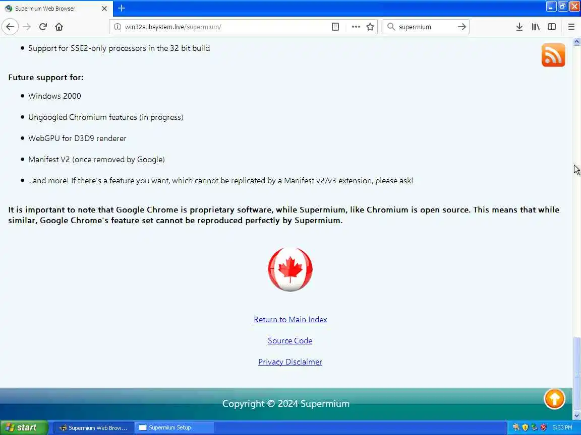The width and height of the screenshot is (581, 435).
Task: Switch to Supermium Setup taskbar window
Action: 174,427
